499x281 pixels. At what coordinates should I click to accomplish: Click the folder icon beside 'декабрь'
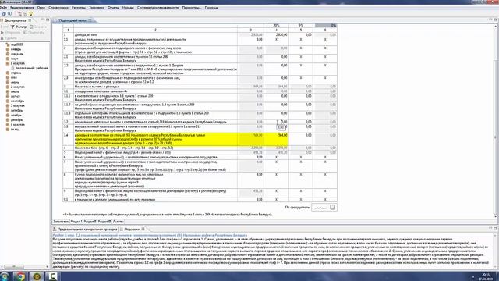[x=8, y=119]
